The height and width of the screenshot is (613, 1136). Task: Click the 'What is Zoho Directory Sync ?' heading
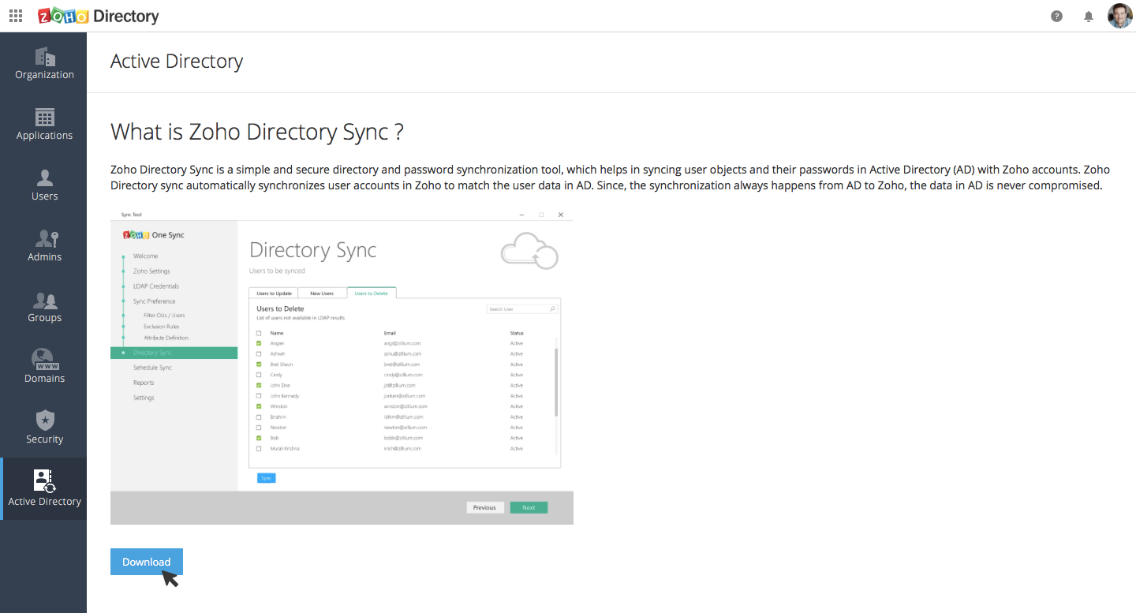tap(257, 132)
